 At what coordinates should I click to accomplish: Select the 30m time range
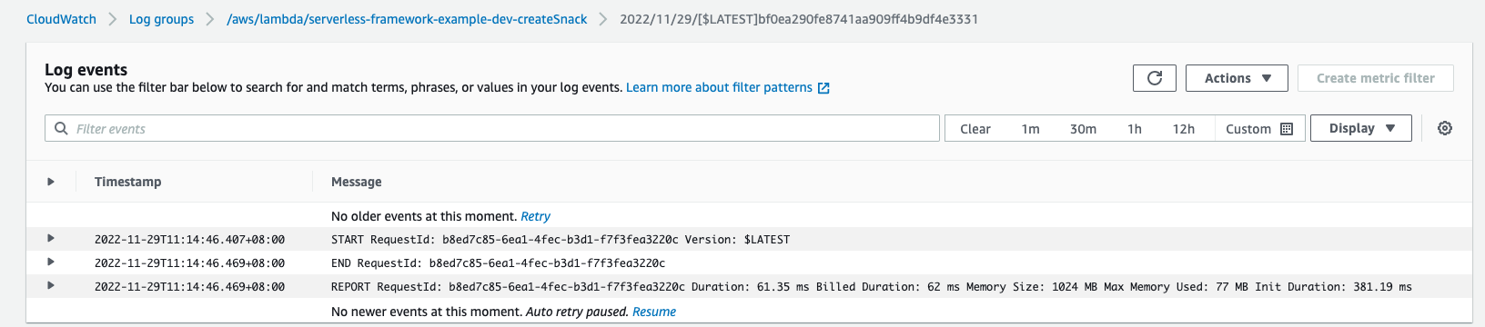[x=1083, y=129]
